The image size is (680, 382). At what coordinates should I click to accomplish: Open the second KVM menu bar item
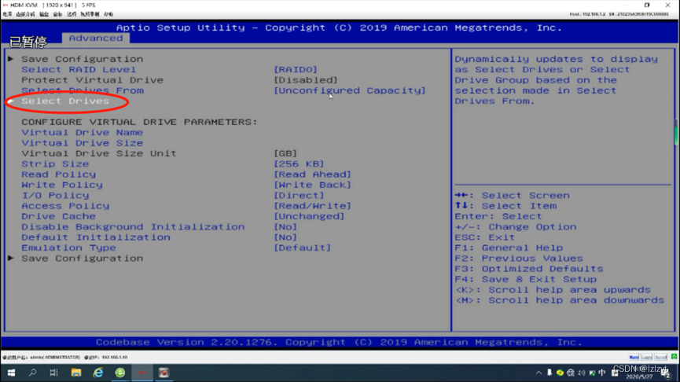point(25,14)
